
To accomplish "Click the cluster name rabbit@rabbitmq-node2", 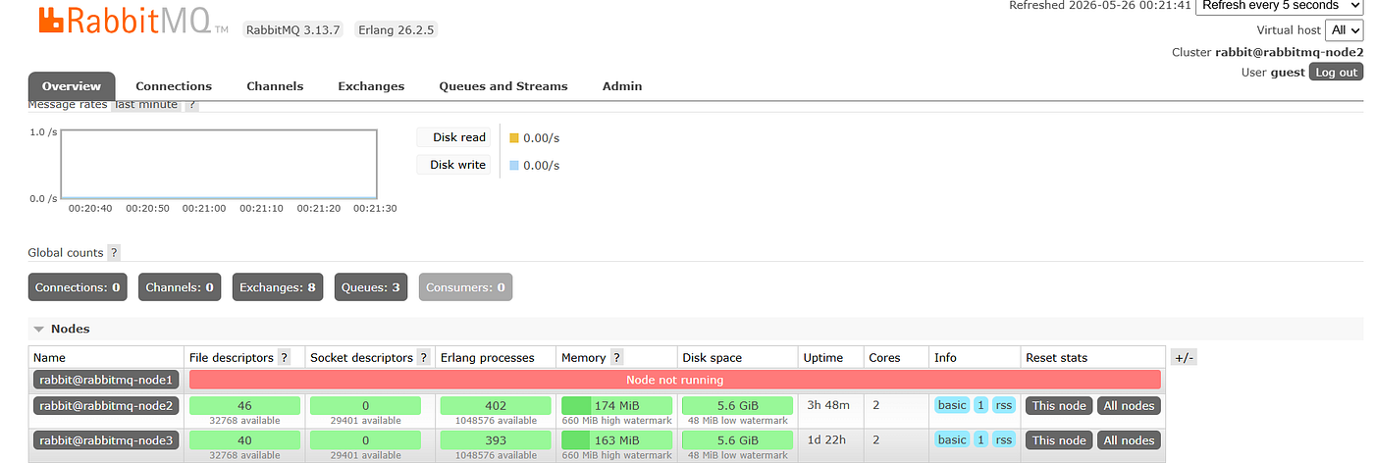I will (1290, 52).
